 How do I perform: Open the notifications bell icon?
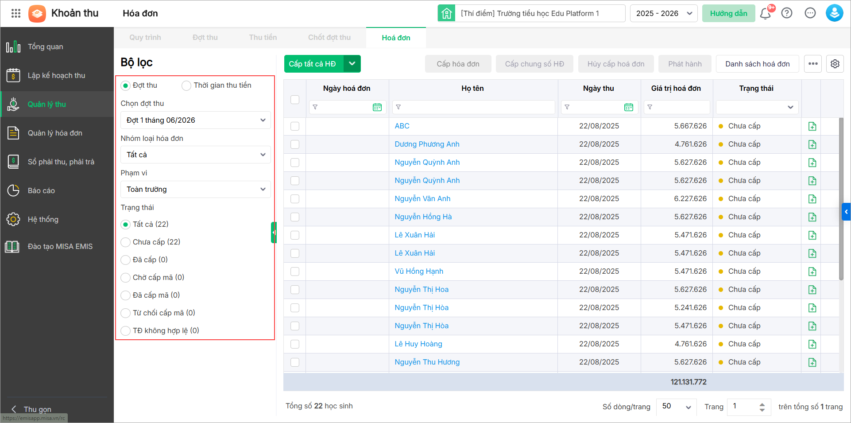[765, 13]
